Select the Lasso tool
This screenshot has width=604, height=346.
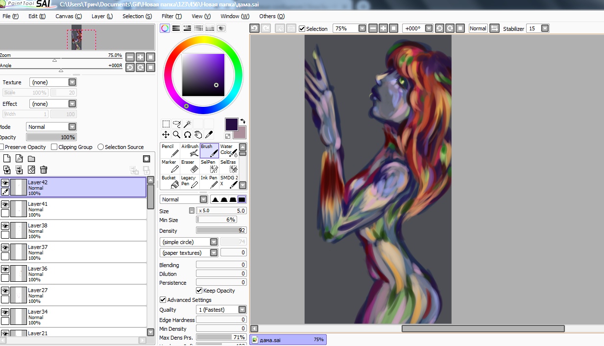(177, 124)
